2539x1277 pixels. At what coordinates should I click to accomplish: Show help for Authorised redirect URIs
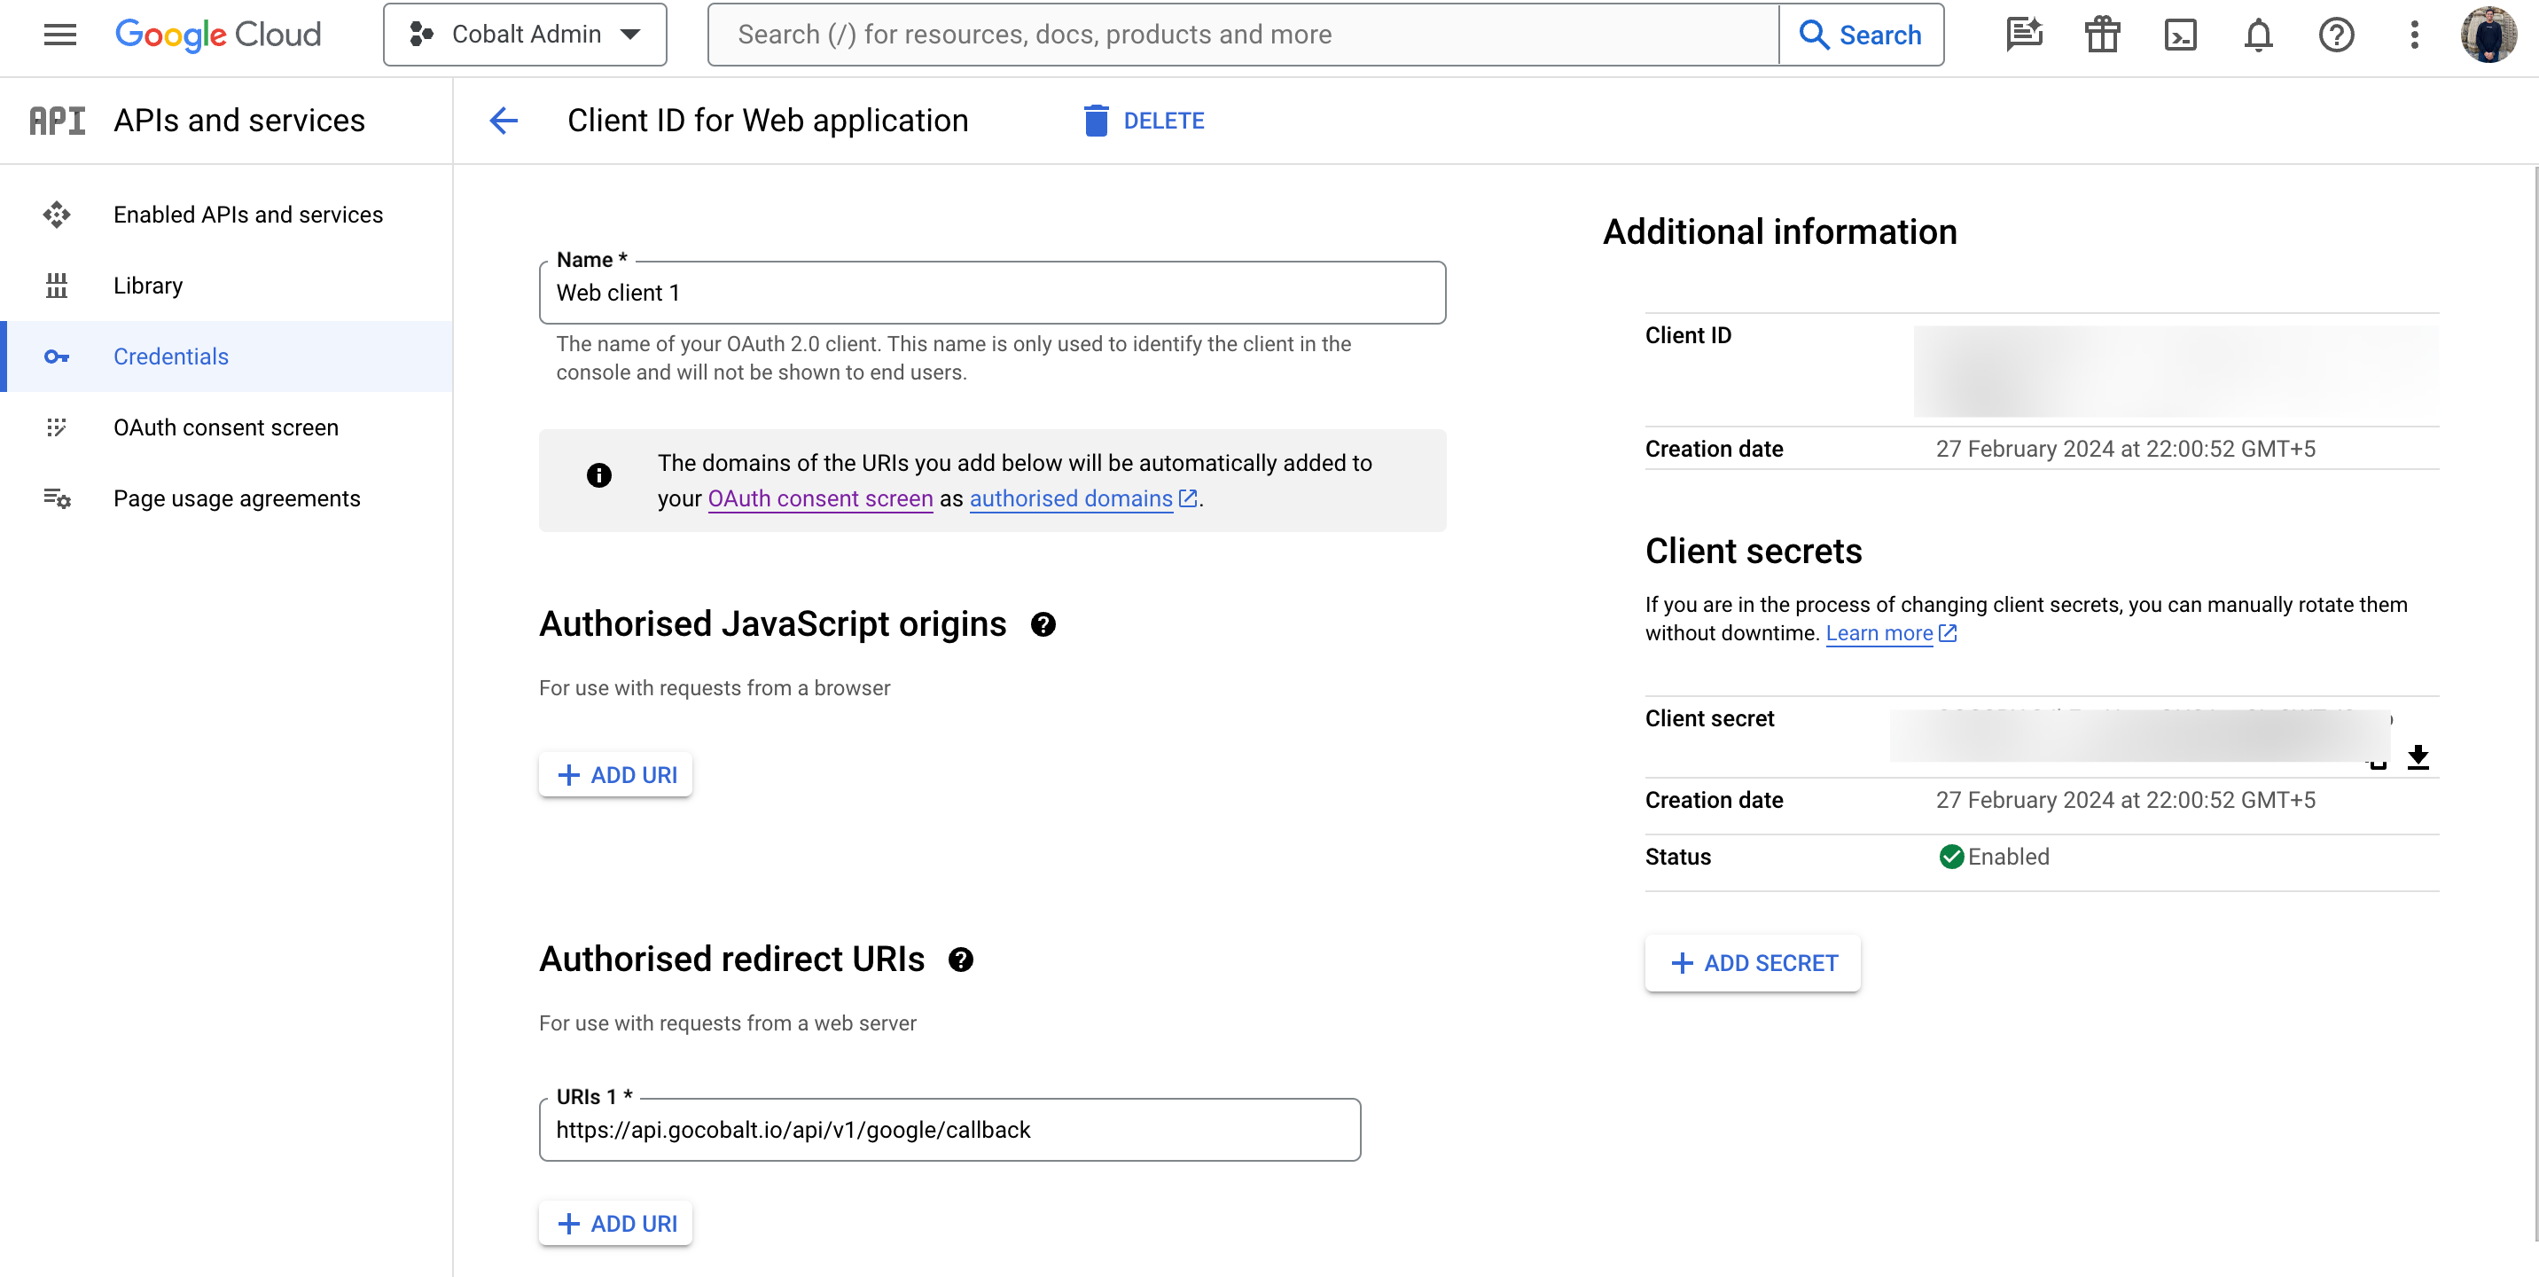point(960,960)
